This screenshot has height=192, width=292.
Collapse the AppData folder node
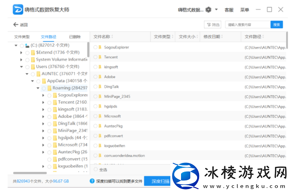pyautogui.click(x=33, y=81)
